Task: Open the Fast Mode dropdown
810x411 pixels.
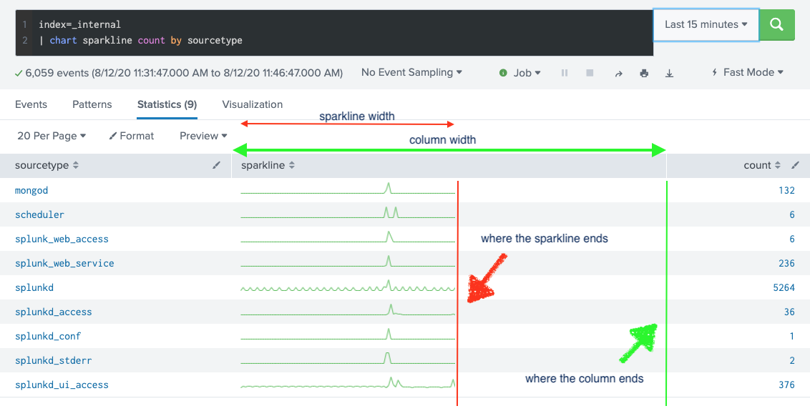Action: pyautogui.click(x=748, y=73)
